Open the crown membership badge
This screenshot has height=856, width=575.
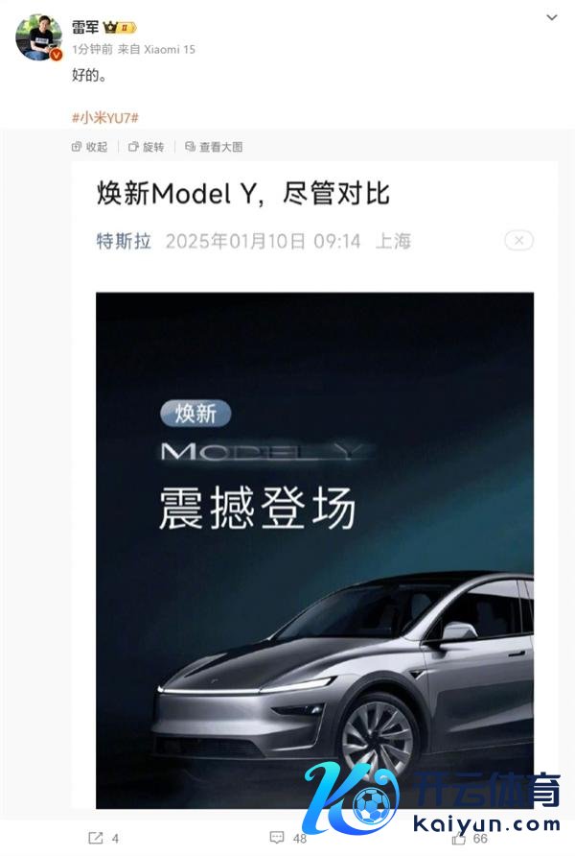pyautogui.click(x=120, y=27)
